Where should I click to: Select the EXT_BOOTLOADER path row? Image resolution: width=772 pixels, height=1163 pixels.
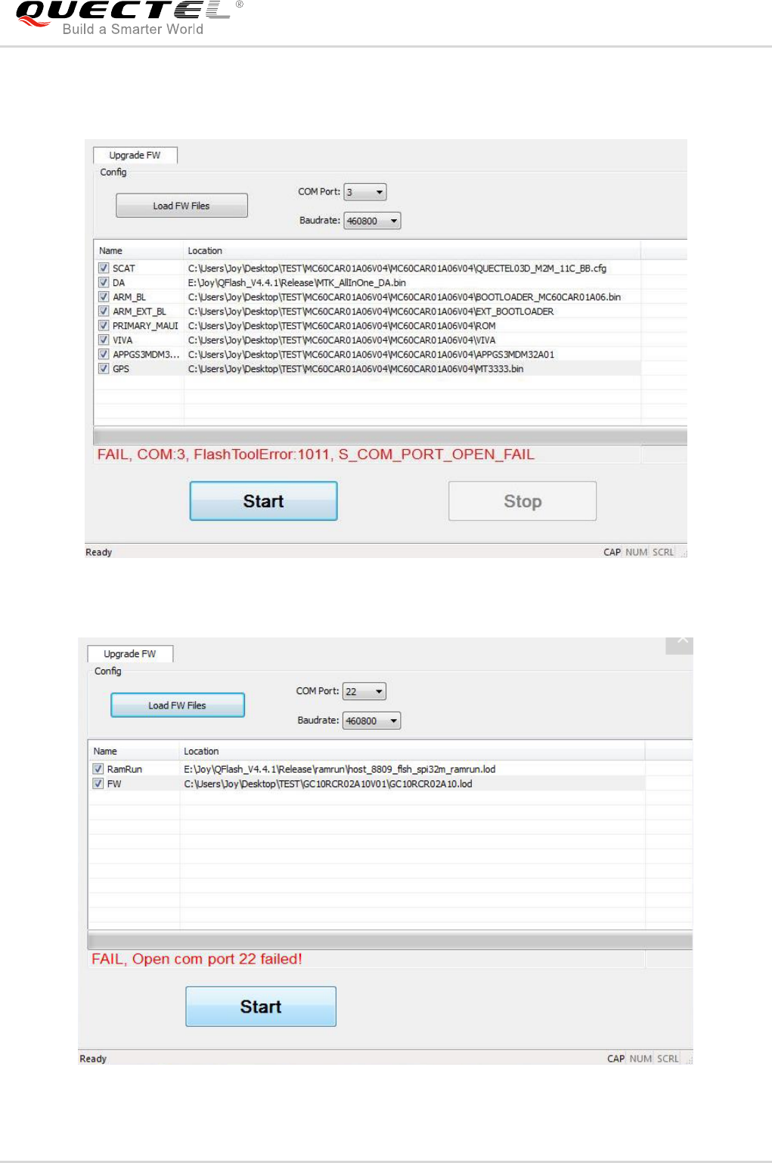click(x=370, y=311)
